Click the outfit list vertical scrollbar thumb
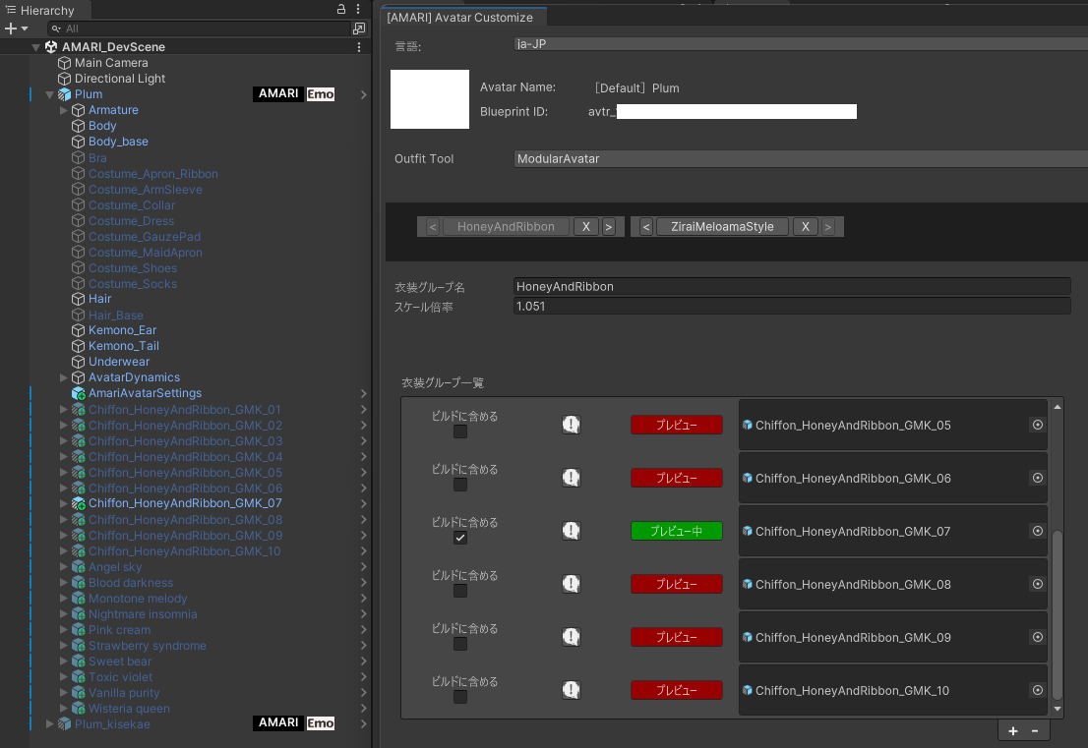1088x748 pixels. (x=1057, y=615)
